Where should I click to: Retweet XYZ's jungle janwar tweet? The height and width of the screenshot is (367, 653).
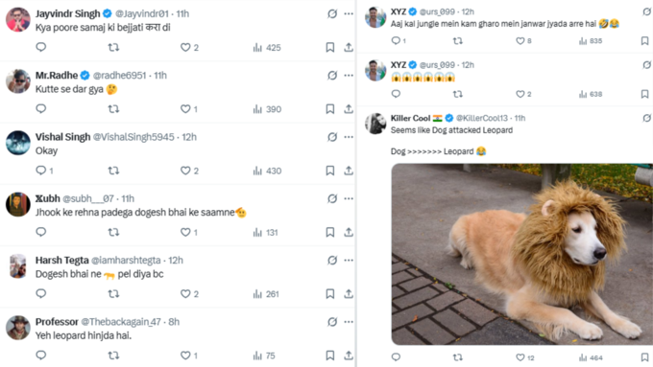pyautogui.click(x=457, y=41)
